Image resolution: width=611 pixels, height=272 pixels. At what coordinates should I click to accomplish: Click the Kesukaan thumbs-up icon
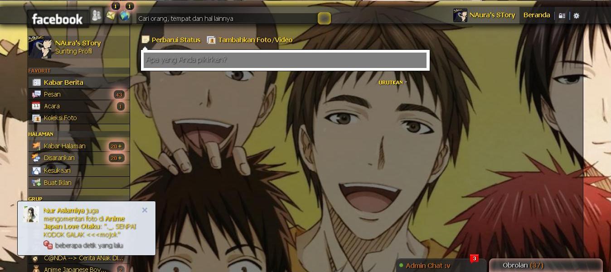pos(36,170)
